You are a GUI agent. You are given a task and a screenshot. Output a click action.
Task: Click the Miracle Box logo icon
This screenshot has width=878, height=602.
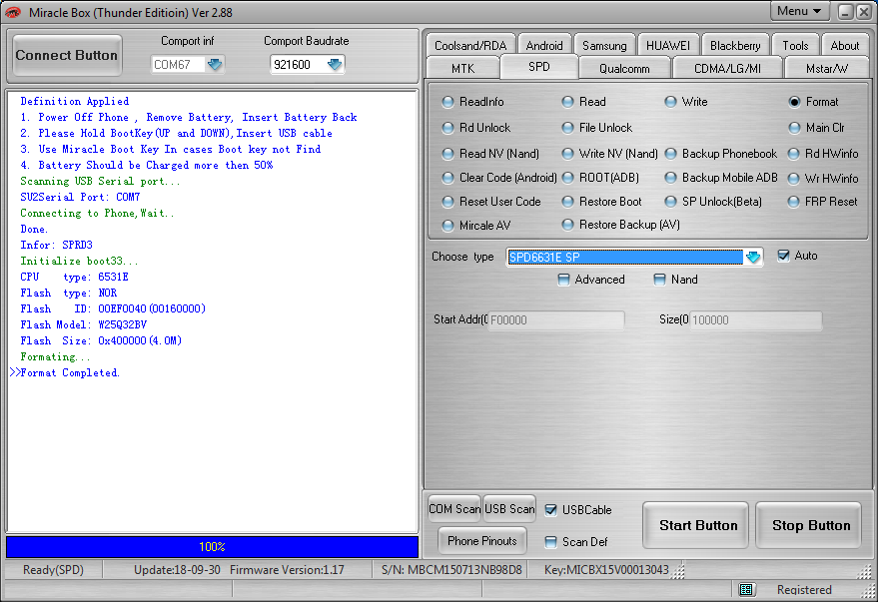click(12, 12)
